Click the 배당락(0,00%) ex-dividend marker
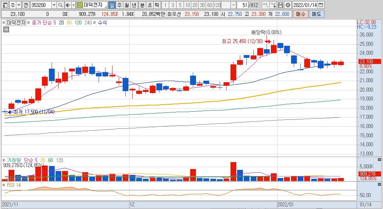Viewport: 383px width, 209px height. coord(267,32)
